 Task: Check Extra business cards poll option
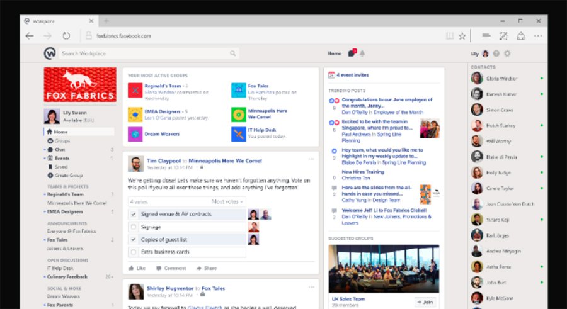coord(134,252)
